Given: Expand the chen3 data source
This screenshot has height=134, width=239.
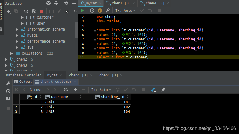Looking at the screenshot, I should point(6,65).
